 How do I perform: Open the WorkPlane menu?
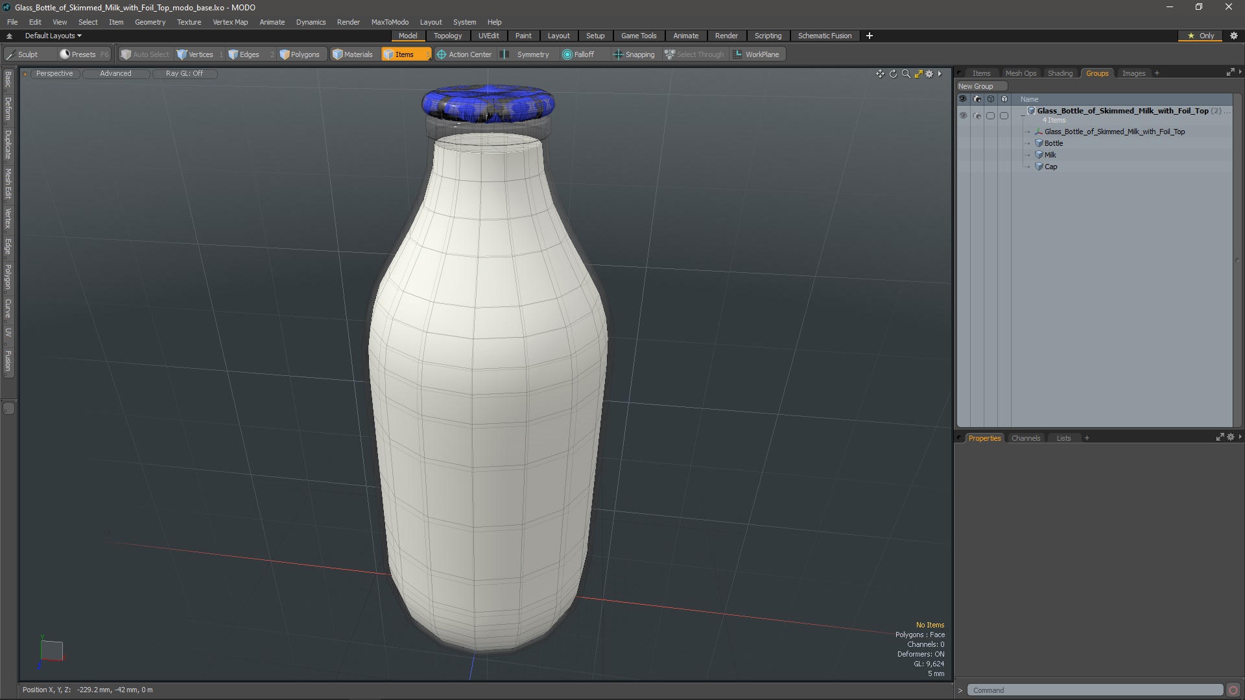click(757, 54)
